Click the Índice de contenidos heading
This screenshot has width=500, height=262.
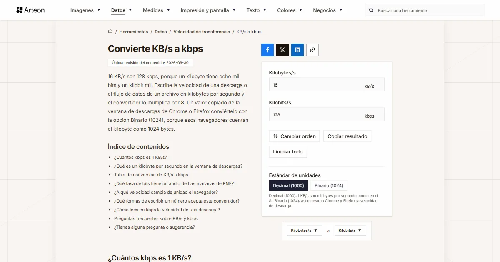139,147
